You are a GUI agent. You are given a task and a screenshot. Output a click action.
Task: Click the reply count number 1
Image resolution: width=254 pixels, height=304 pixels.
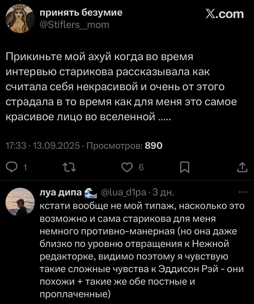[25, 167]
